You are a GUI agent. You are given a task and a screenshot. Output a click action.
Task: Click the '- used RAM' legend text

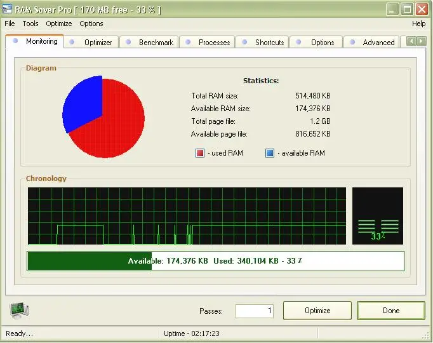tap(225, 153)
